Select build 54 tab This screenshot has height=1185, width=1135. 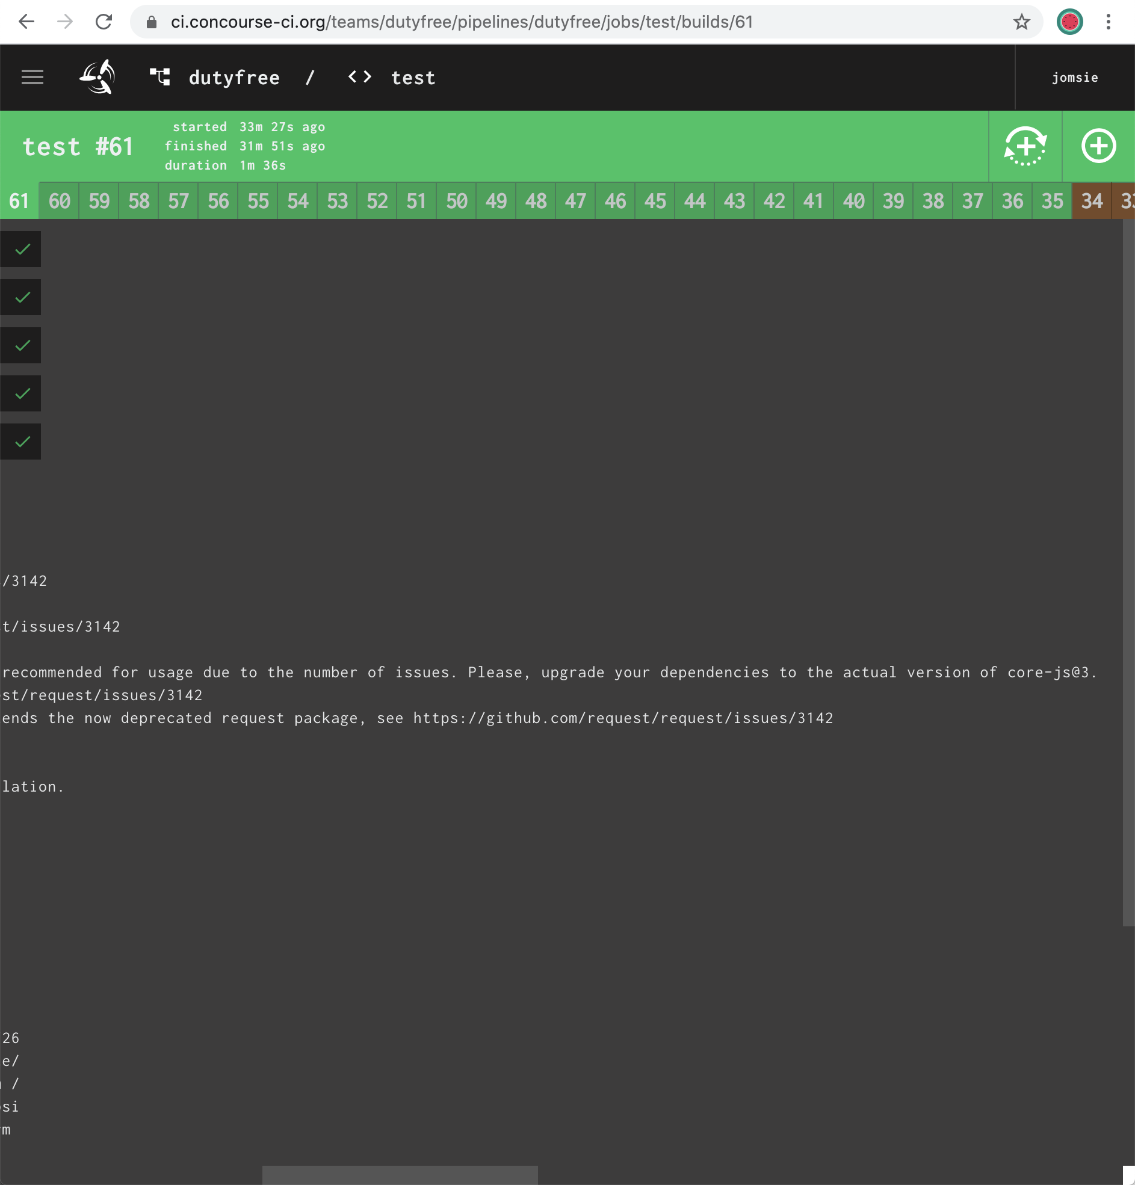298,201
